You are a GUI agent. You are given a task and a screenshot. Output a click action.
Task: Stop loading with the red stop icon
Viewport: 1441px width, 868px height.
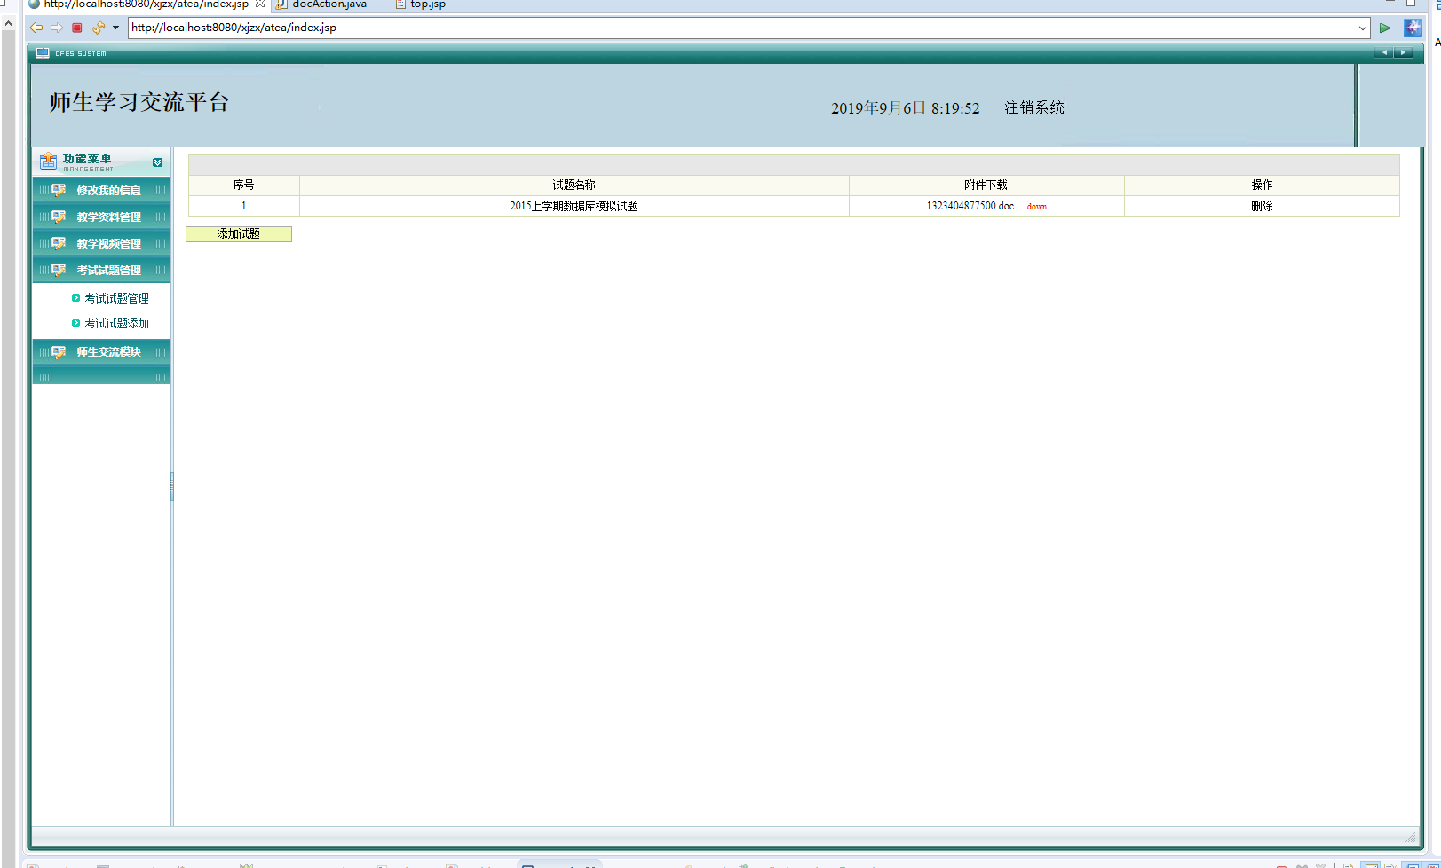pyautogui.click(x=77, y=28)
